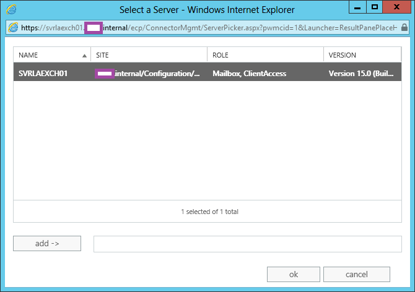Sort the list by SITE column
This screenshot has width=415, height=292.
coord(149,55)
